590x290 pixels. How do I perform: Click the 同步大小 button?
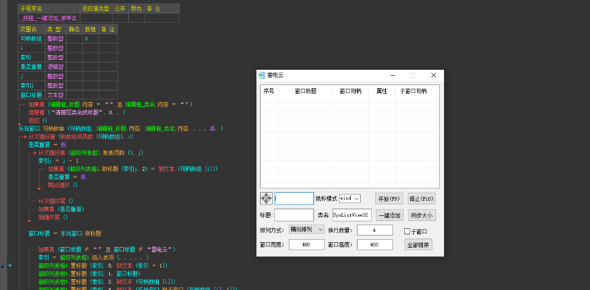click(x=421, y=215)
